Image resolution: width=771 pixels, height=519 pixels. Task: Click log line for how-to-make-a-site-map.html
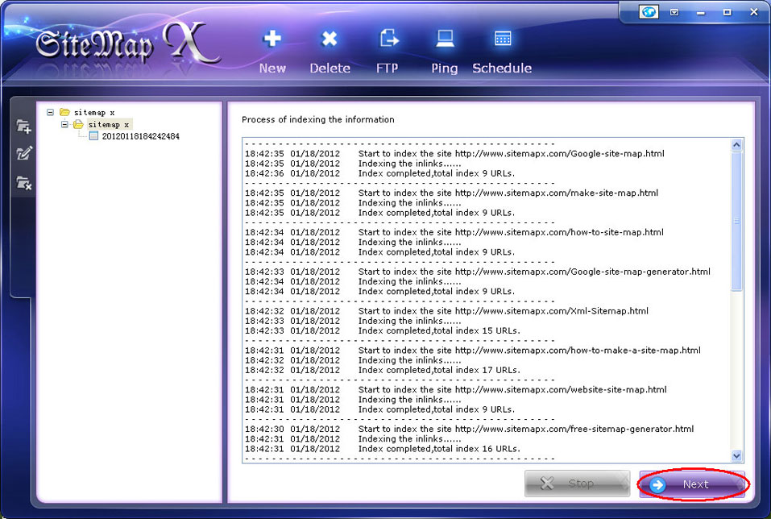473,351
